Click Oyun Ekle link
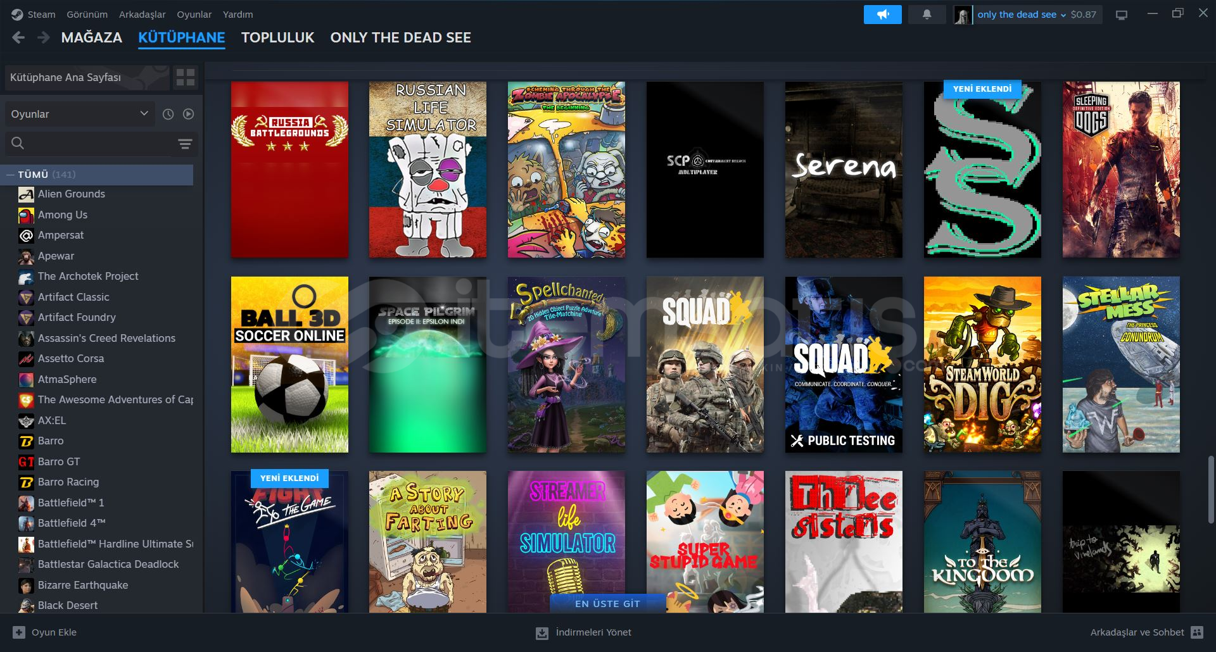Screen dimensions: 1216x652 [54, 632]
